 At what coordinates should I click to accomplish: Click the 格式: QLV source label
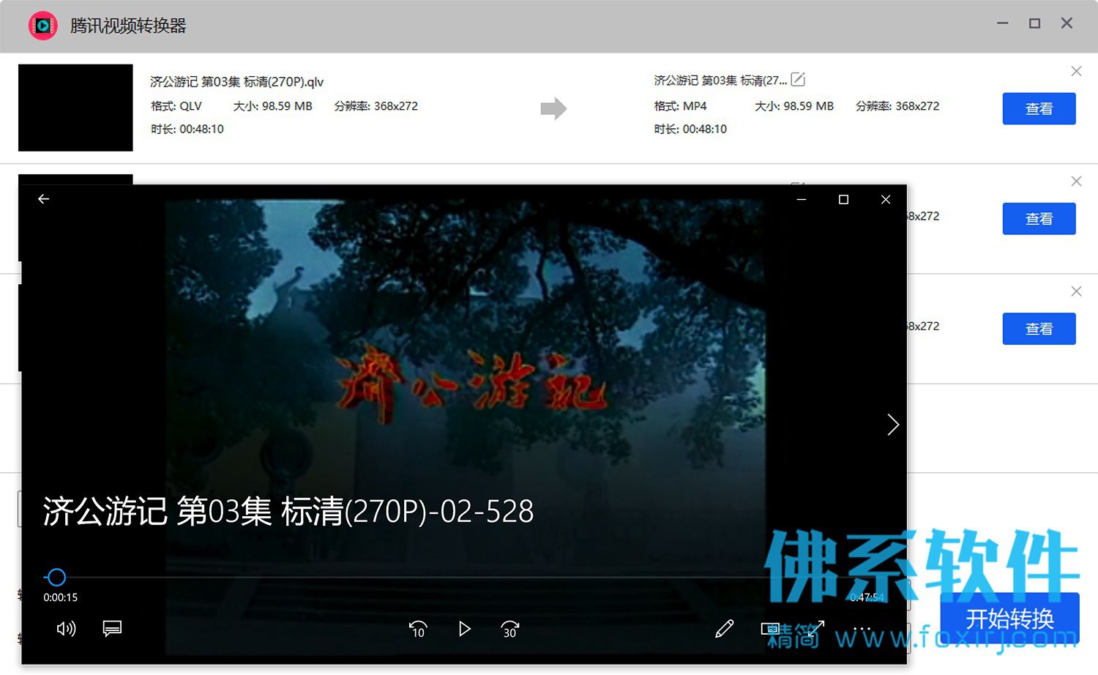[x=176, y=106]
